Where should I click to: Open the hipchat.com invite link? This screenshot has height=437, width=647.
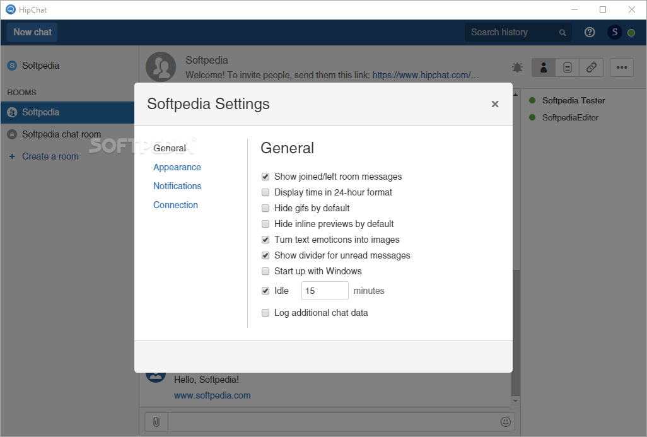[x=426, y=75]
